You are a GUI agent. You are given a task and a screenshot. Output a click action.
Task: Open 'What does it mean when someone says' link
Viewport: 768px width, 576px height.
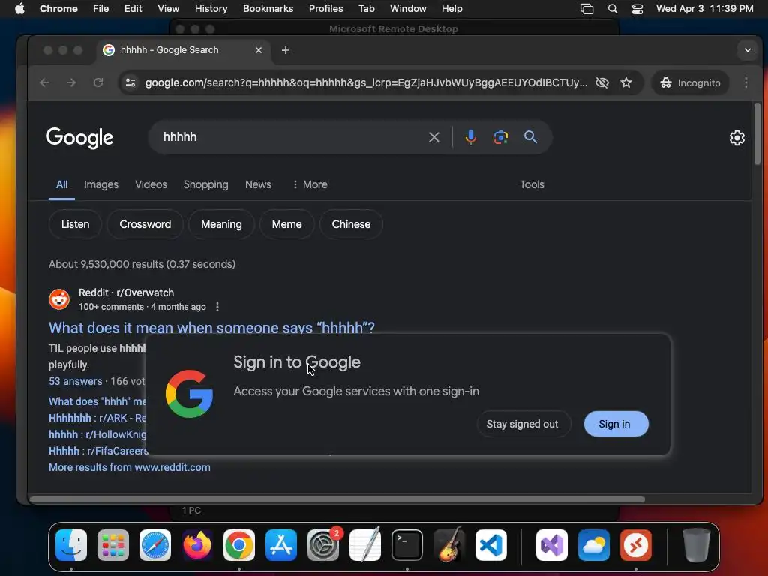tap(211, 327)
